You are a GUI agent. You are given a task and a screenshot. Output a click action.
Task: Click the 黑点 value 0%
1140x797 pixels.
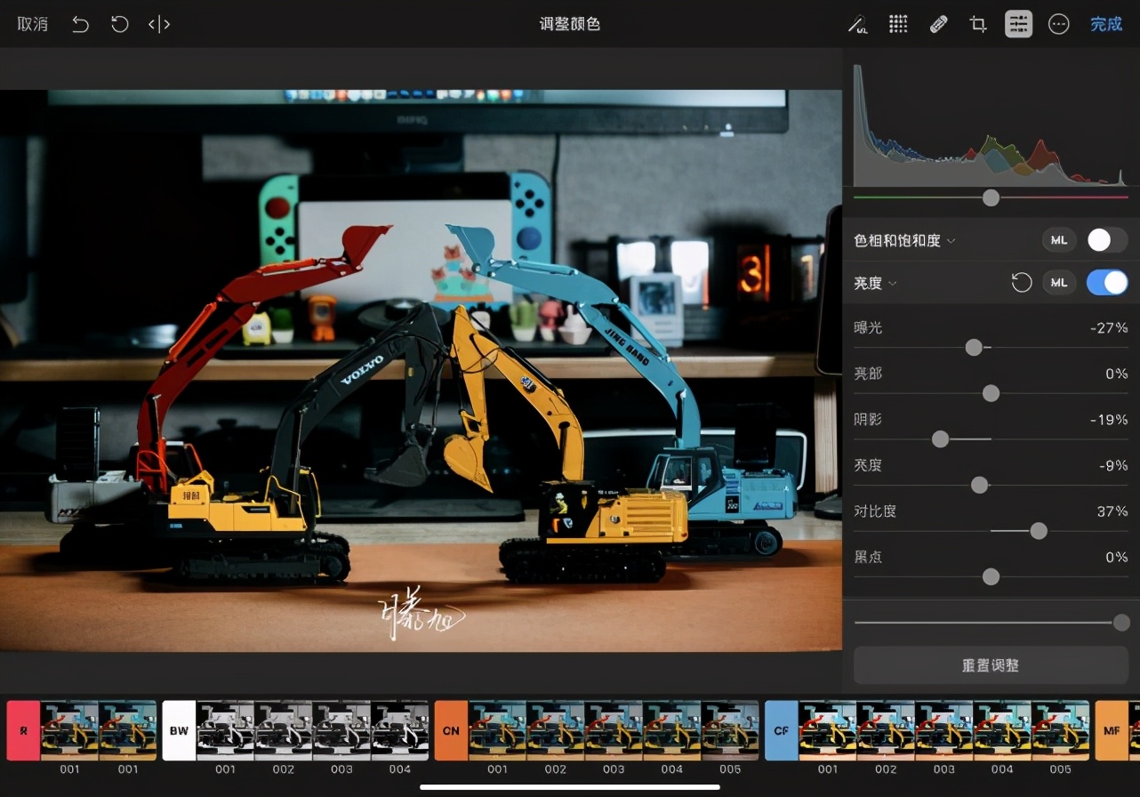coord(1117,557)
